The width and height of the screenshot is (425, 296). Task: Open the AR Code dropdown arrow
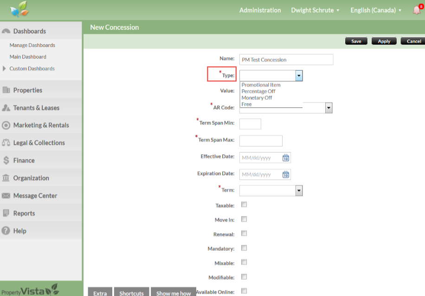point(328,108)
